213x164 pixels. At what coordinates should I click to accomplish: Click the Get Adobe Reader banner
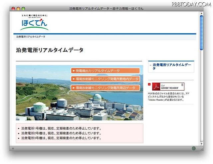click(x=168, y=87)
